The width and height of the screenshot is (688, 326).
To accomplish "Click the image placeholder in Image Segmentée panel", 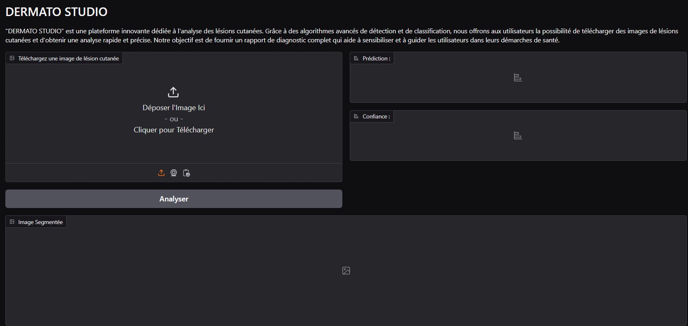I will [346, 271].
